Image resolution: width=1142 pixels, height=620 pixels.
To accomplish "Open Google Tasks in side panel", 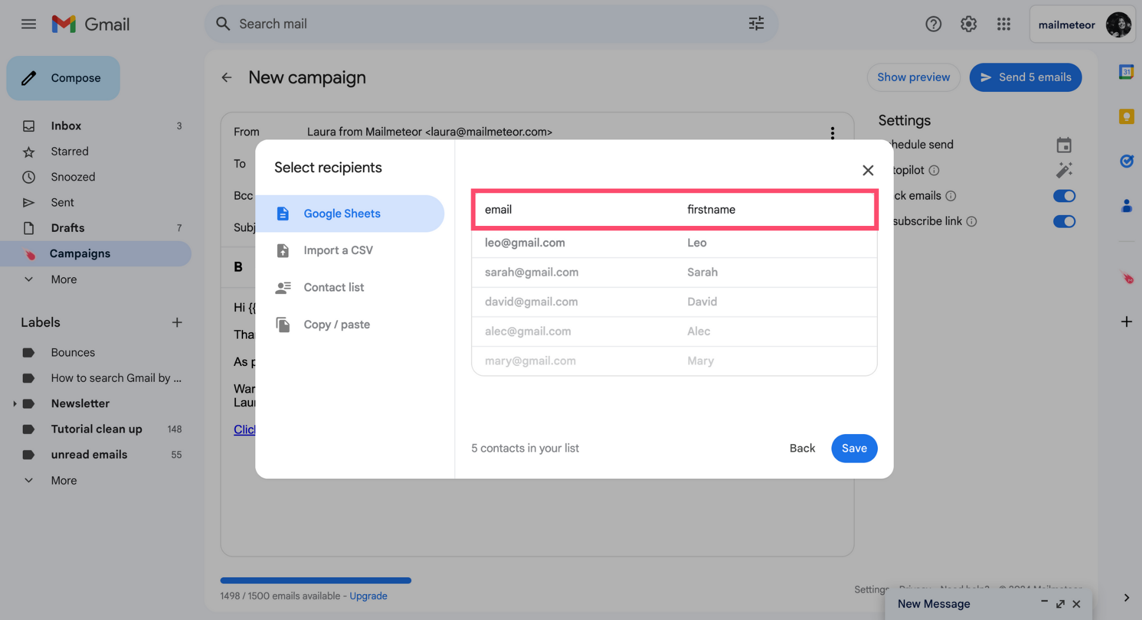I will (1126, 161).
